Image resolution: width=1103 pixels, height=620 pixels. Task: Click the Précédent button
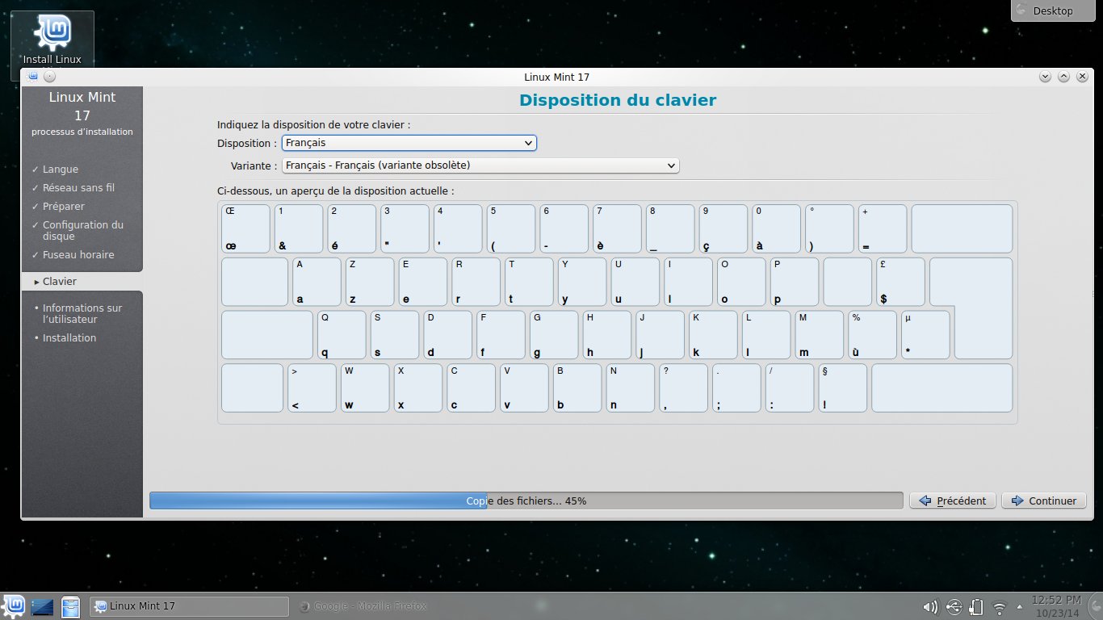coord(953,501)
